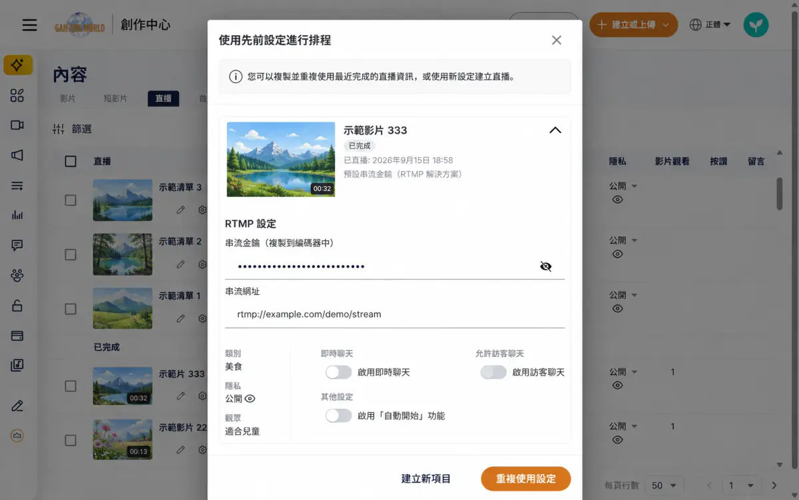
Task: Open the dashboard grid icon in sidebar
Action: 17,95
